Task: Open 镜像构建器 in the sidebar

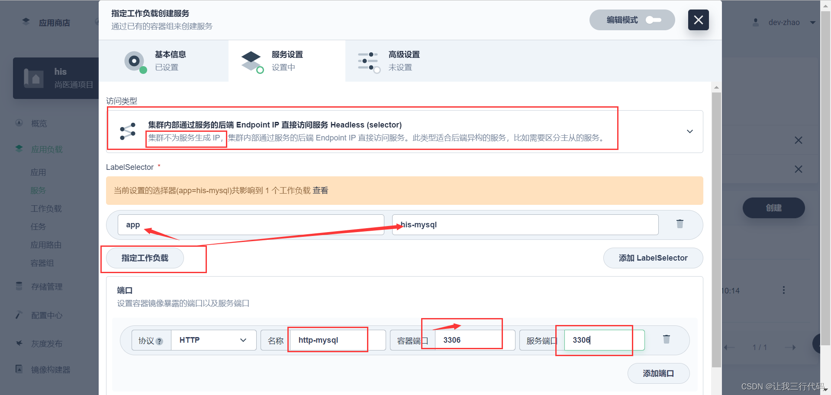Action: (51, 370)
